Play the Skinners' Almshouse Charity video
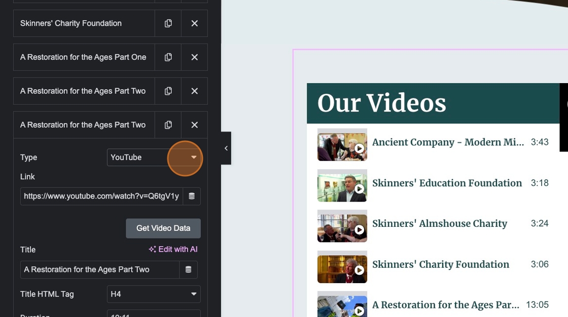This screenshot has width=568, height=317. (359, 229)
